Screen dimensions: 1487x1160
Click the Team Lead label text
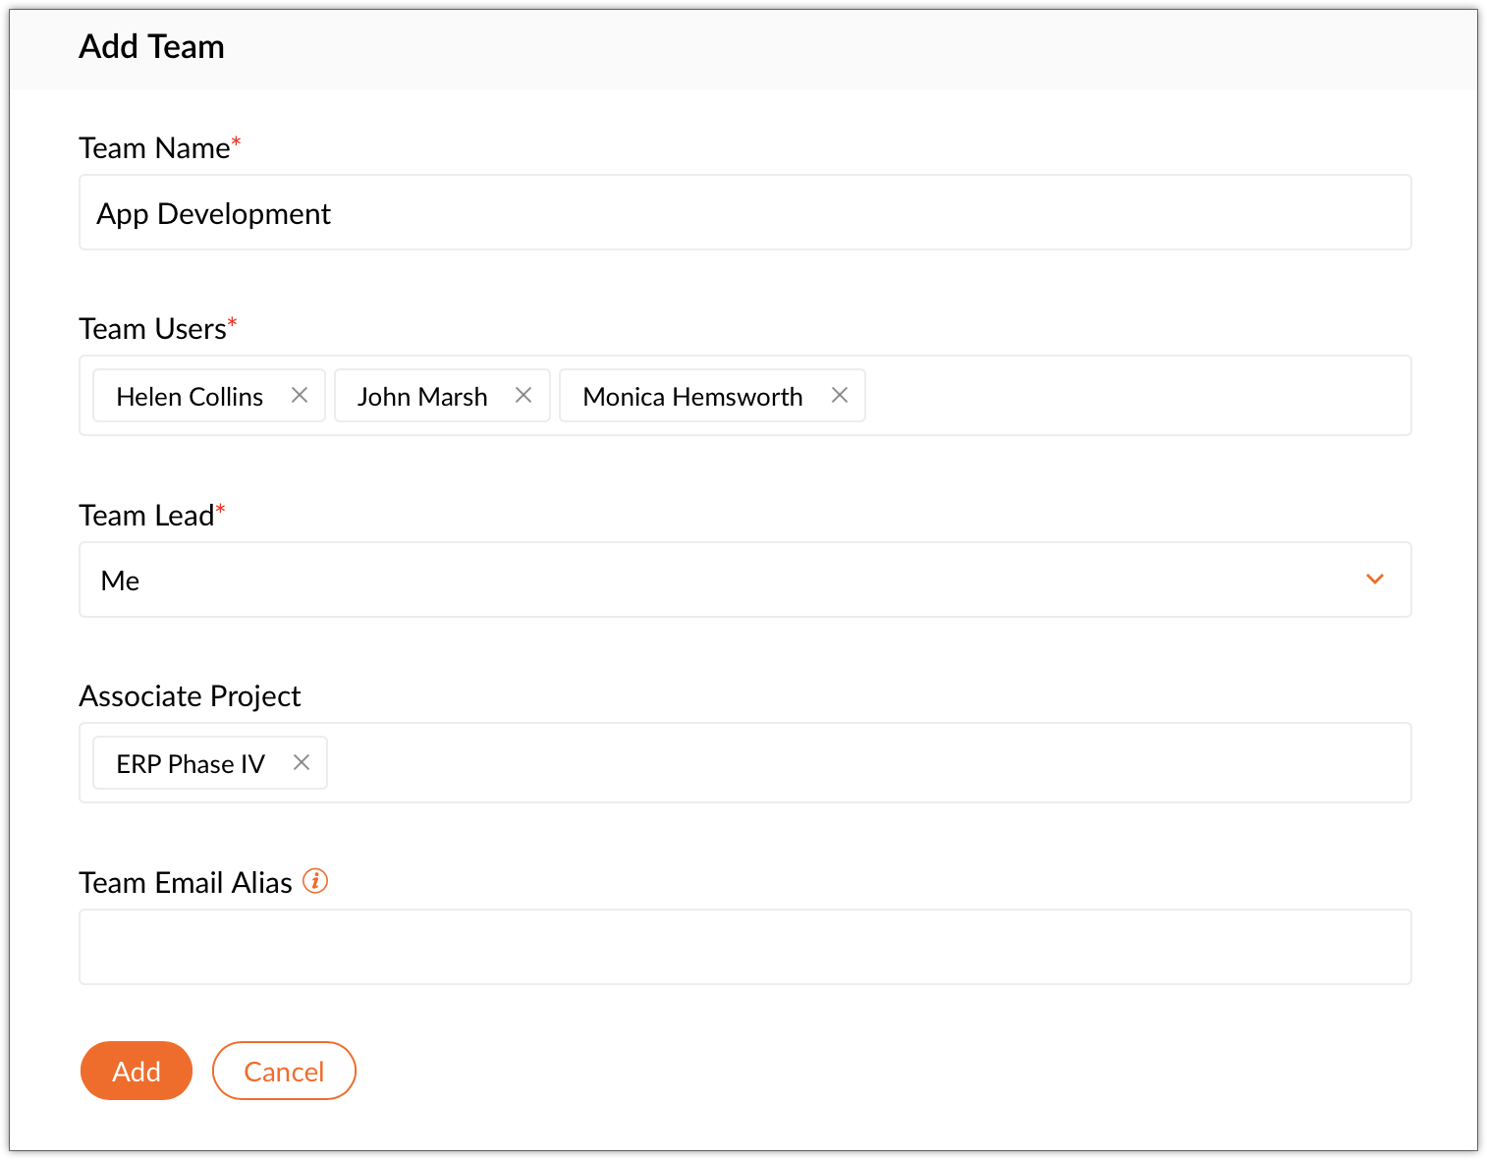146,516
